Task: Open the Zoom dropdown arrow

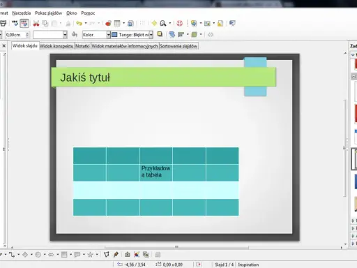Action: click(170, 23)
